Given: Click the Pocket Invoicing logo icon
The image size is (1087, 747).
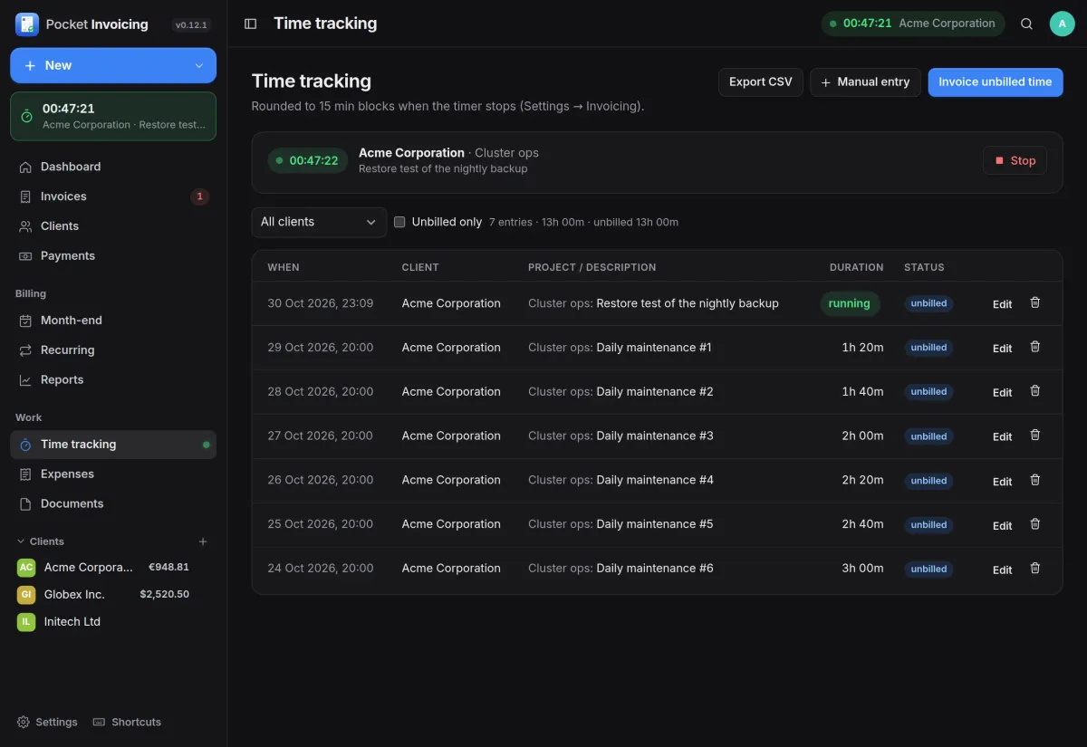Looking at the screenshot, I should coord(27,24).
